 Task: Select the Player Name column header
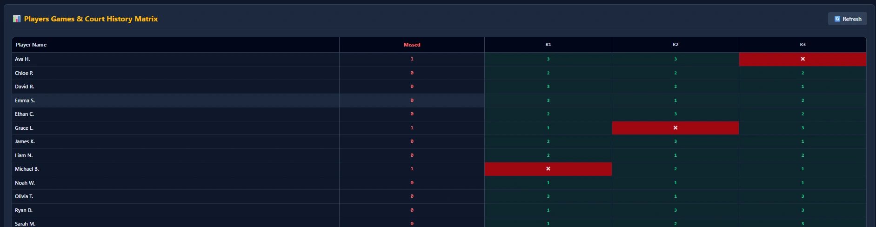coord(176,45)
